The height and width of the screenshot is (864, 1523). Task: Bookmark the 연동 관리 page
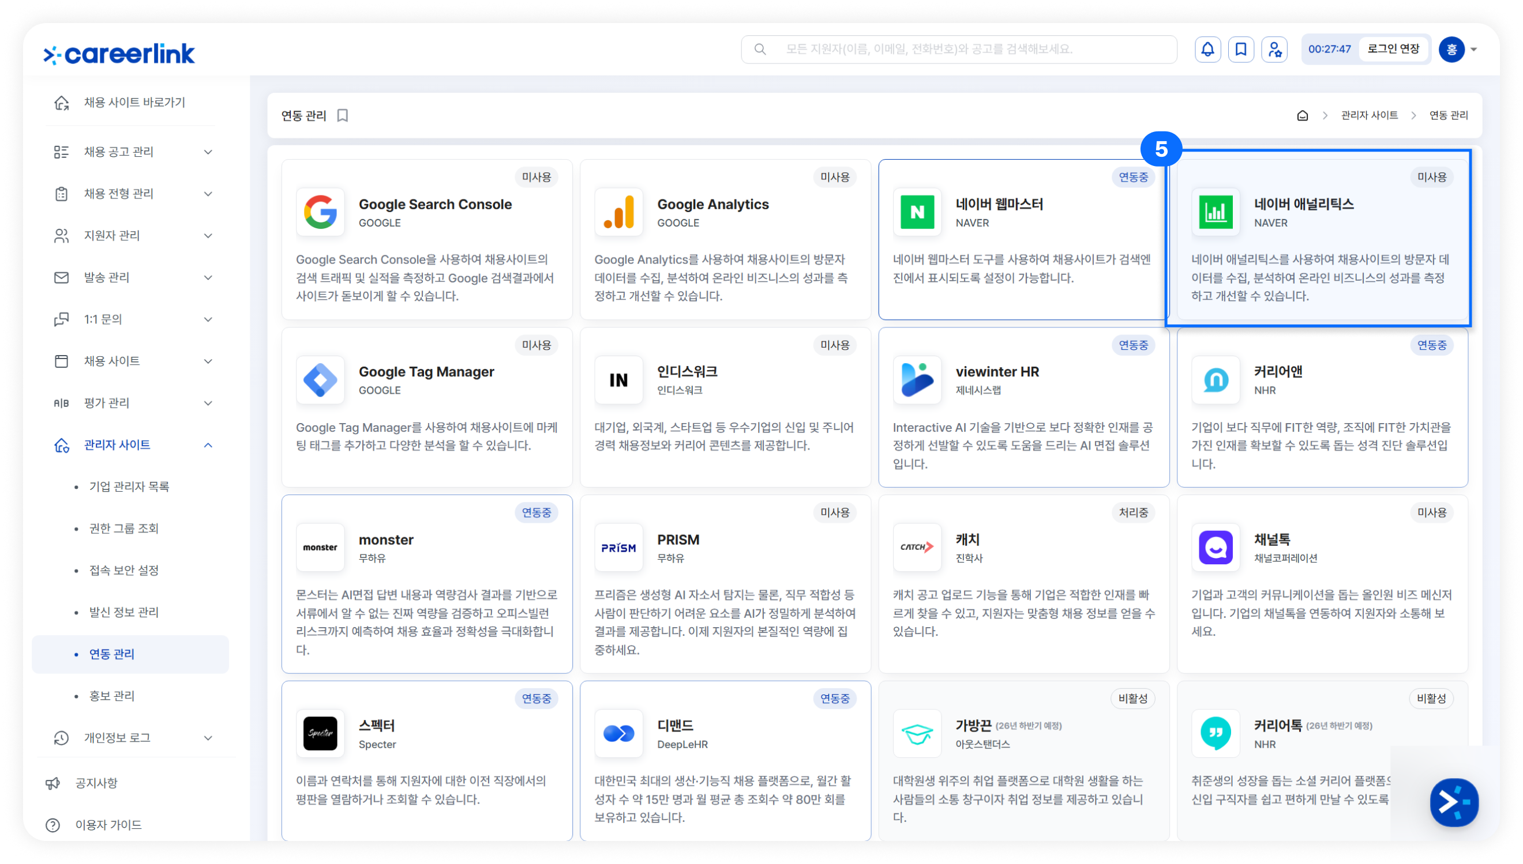343,115
